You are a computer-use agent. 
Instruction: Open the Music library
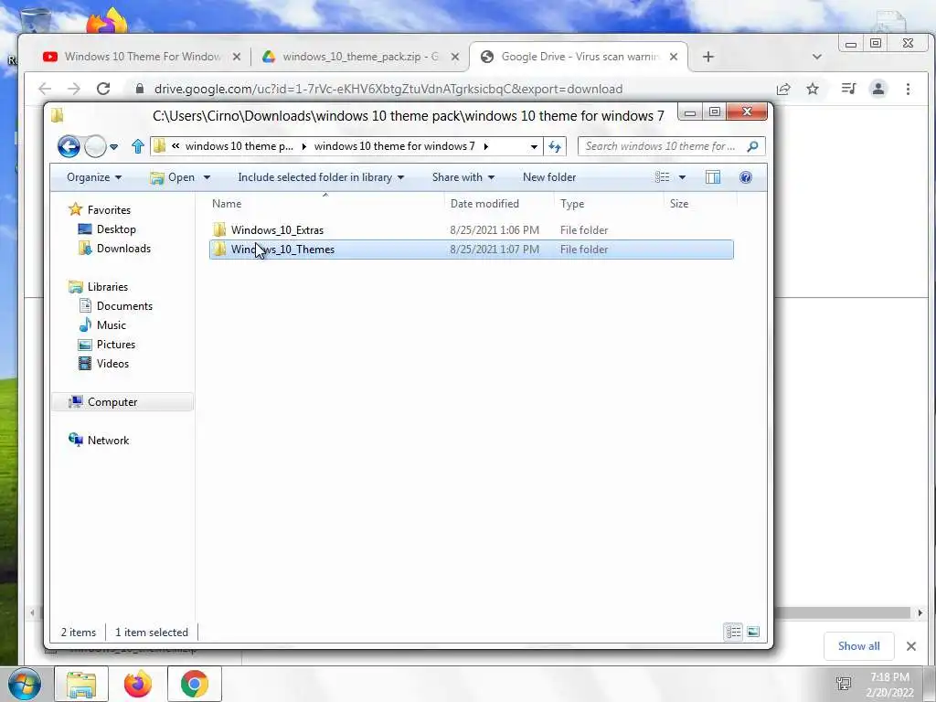(102, 325)
